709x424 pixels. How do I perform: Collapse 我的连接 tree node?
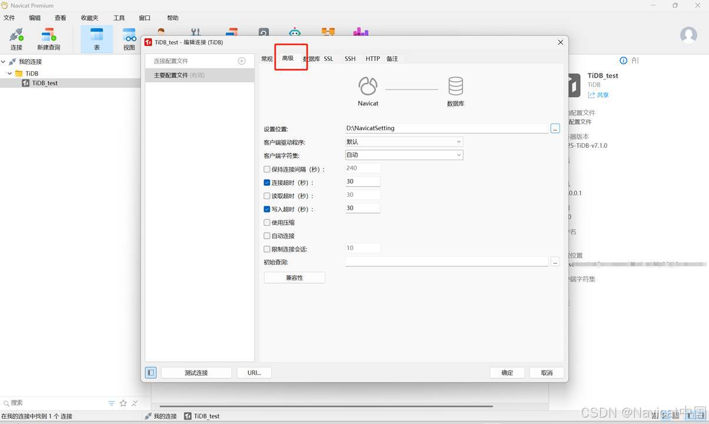[4, 62]
